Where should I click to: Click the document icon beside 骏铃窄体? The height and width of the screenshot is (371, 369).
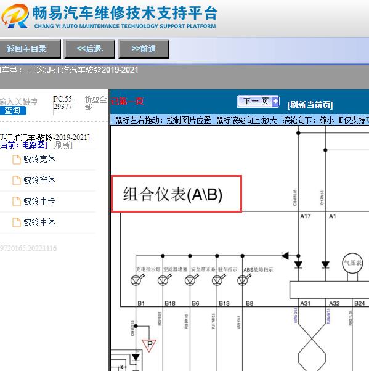coord(16,181)
